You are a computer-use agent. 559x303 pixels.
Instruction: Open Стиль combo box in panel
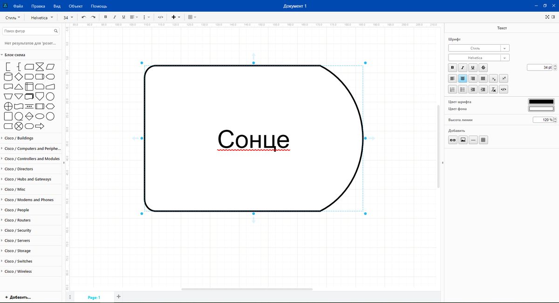479,48
